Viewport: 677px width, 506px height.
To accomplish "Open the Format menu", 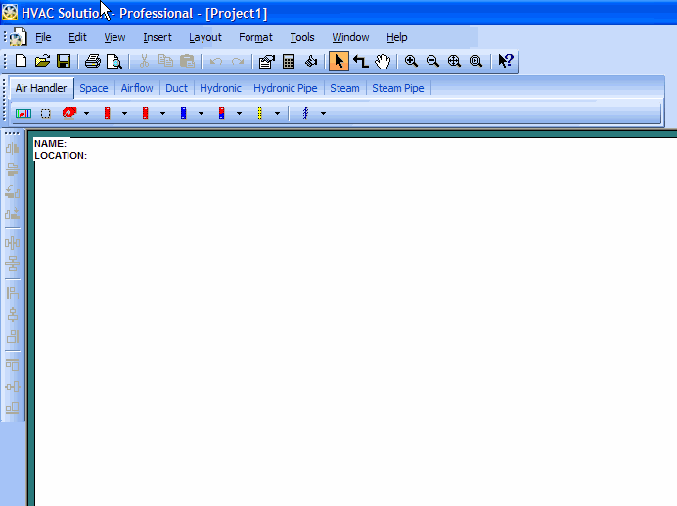I will pyautogui.click(x=255, y=37).
